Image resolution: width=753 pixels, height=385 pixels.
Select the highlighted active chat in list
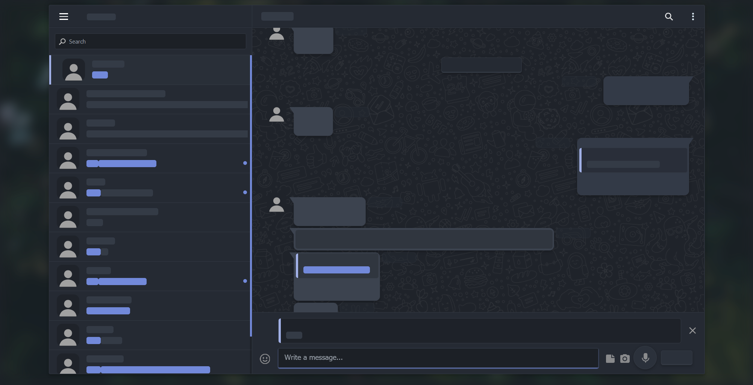point(150,70)
